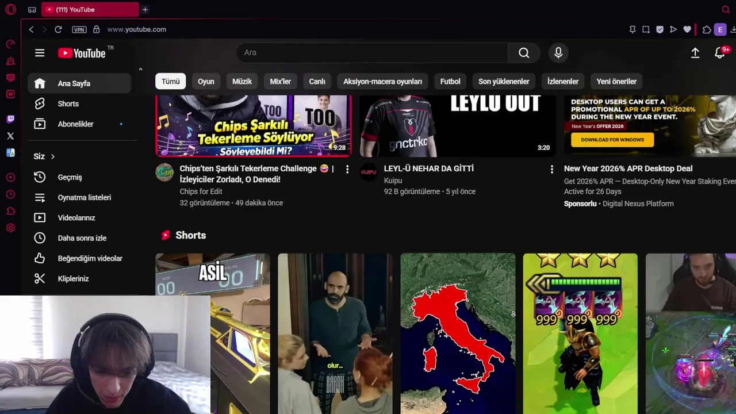Click the YouTube search magnifier button
Viewport: 736px width, 414px height.
524,53
